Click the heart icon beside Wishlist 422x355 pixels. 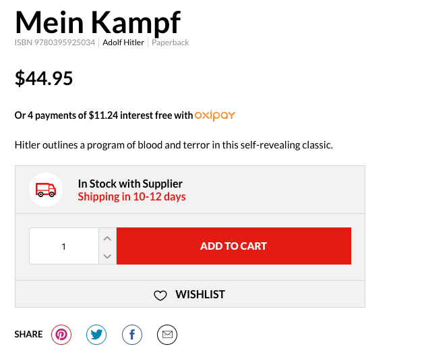pos(160,295)
